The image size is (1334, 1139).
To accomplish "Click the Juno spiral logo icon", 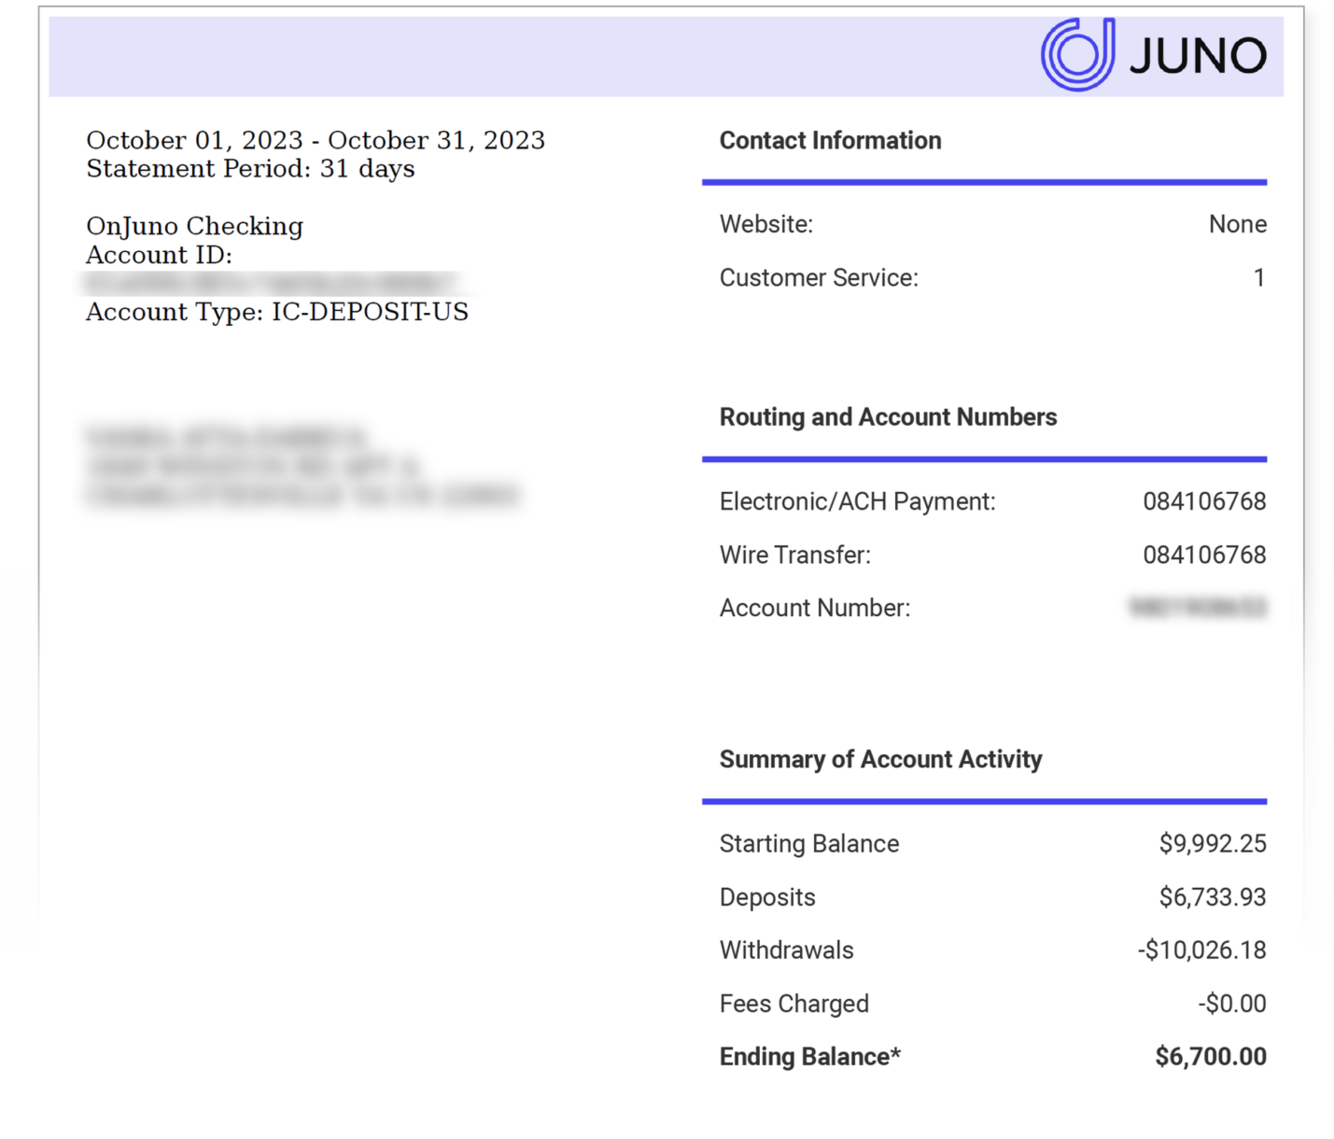I will [1076, 55].
